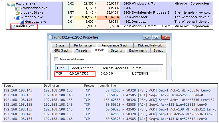
Task: Sort packets by Source column header
Action: pyautogui.click(x=9, y=86)
